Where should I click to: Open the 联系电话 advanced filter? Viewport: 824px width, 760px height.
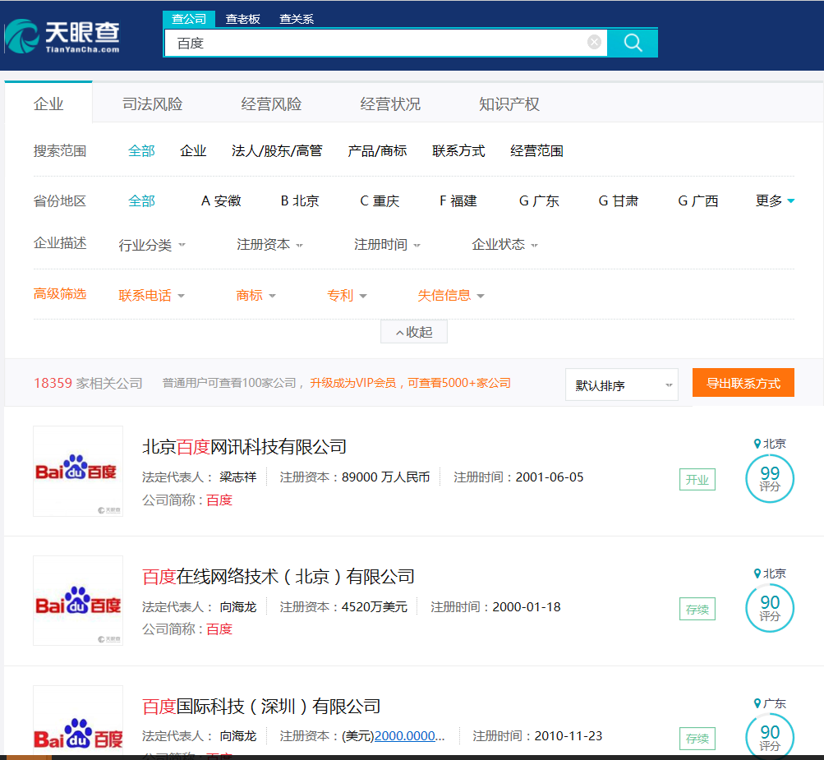tap(151, 296)
